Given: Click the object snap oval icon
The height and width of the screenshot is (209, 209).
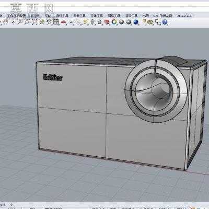Looking at the screenshot, I should [x=79, y=22].
